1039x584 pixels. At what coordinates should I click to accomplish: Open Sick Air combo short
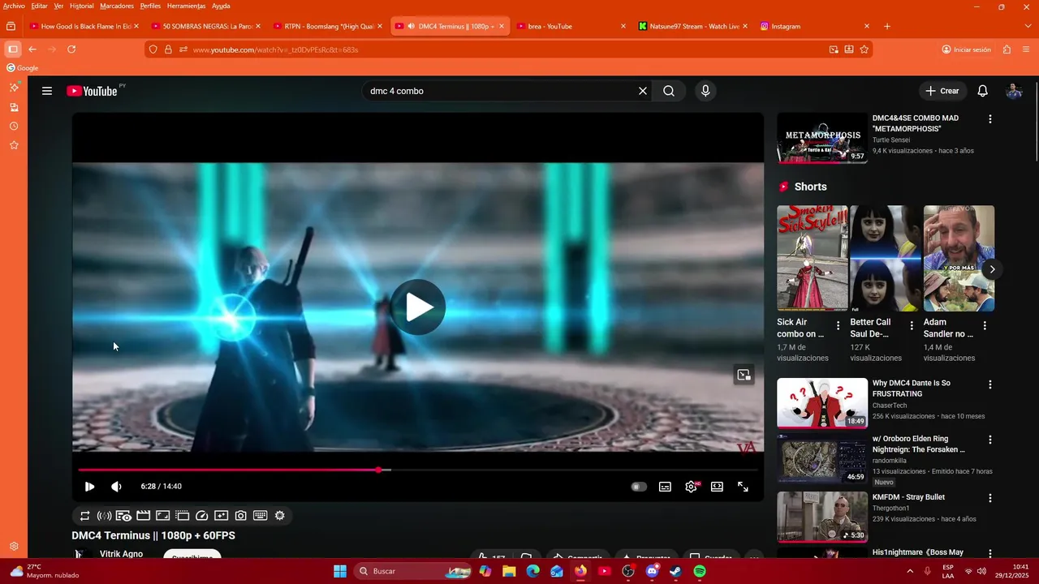pyautogui.click(x=812, y=258)
